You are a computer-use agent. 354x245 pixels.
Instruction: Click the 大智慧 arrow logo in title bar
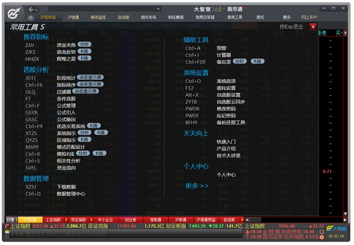point(14,13)
